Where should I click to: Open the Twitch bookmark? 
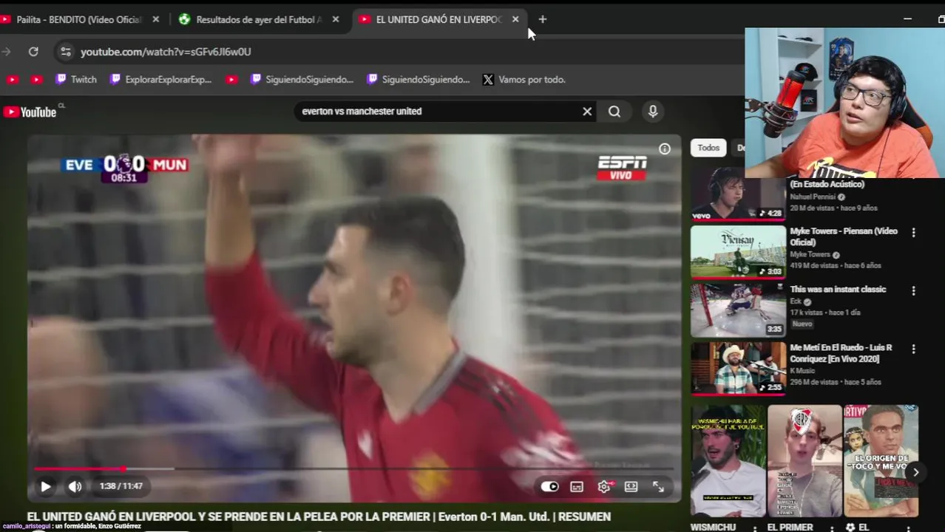(76, 80)
